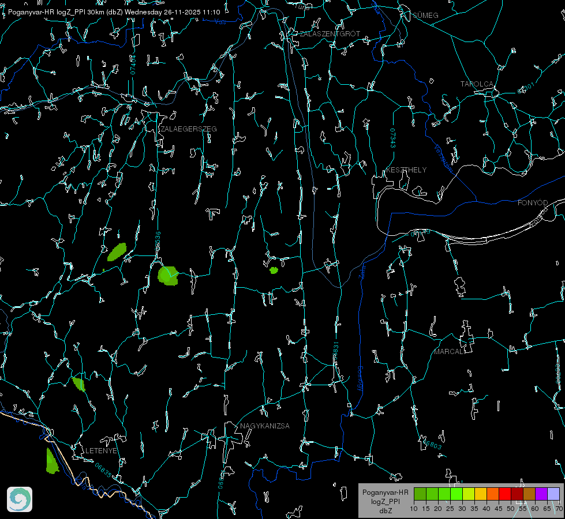565x519 pixels.
Task: Click the FONYÓD town label
Action: (533, 203)
